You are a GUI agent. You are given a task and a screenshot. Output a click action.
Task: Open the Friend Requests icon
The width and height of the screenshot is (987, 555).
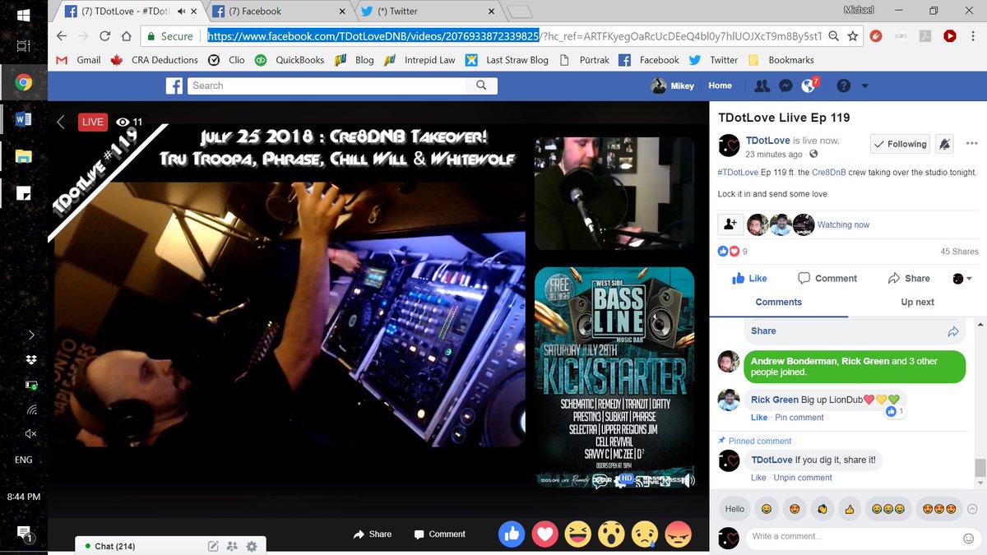[762, 86]
